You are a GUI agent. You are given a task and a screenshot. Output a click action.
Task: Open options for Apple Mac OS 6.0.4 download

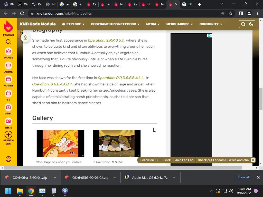(174, 178)
